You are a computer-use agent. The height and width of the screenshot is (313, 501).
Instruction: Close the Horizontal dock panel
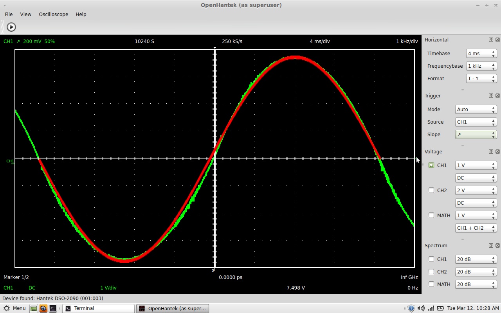point(497,40)
